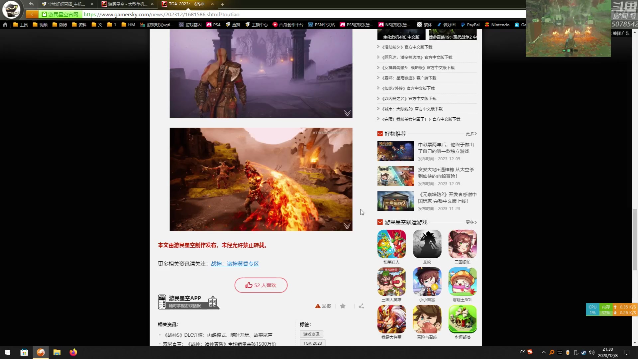
Task: Click the 52 人喜欢 like button
Action: pyautogui.click(x=261, y=285)
